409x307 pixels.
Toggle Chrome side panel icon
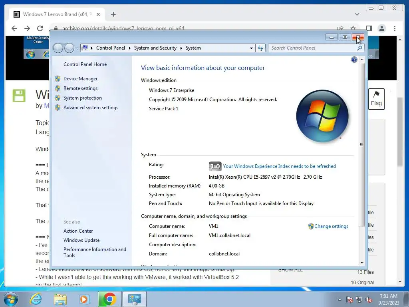click(369, 28)
